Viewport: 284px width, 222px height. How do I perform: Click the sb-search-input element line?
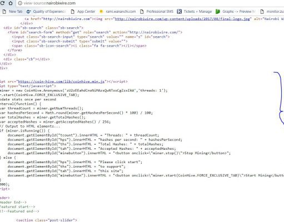pyautogui.click(x=91, y=37)
